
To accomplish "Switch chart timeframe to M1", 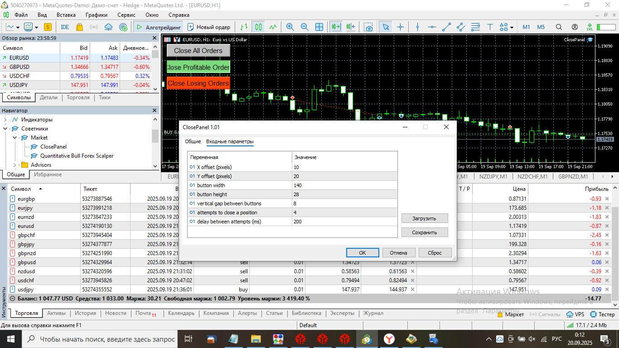I will click(x=526, y=27).
